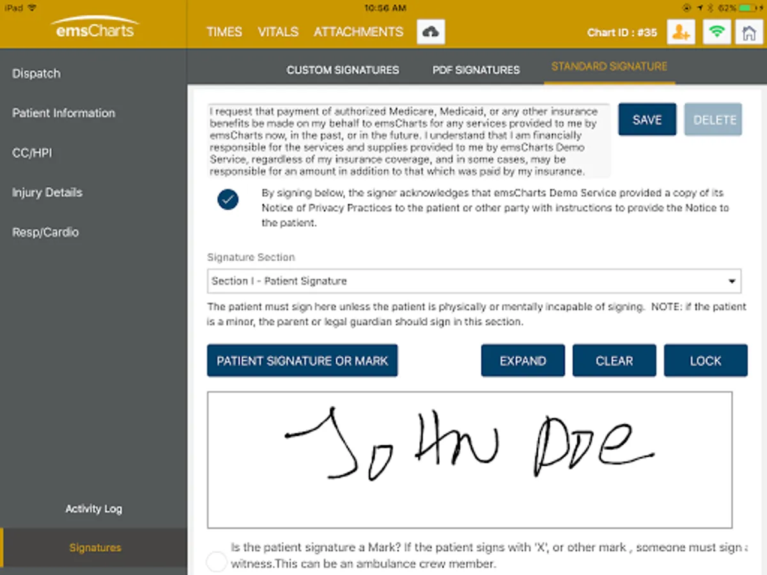Open the VITALS menu
The height and width of the screenshot is (575, 767).
click(278, 32)
